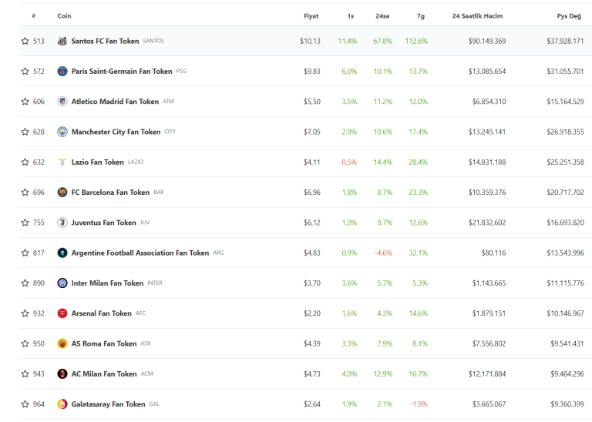Screen dimensions: 592x422
Task: Sort coins by 7g column header
Action: pos(420,16)
